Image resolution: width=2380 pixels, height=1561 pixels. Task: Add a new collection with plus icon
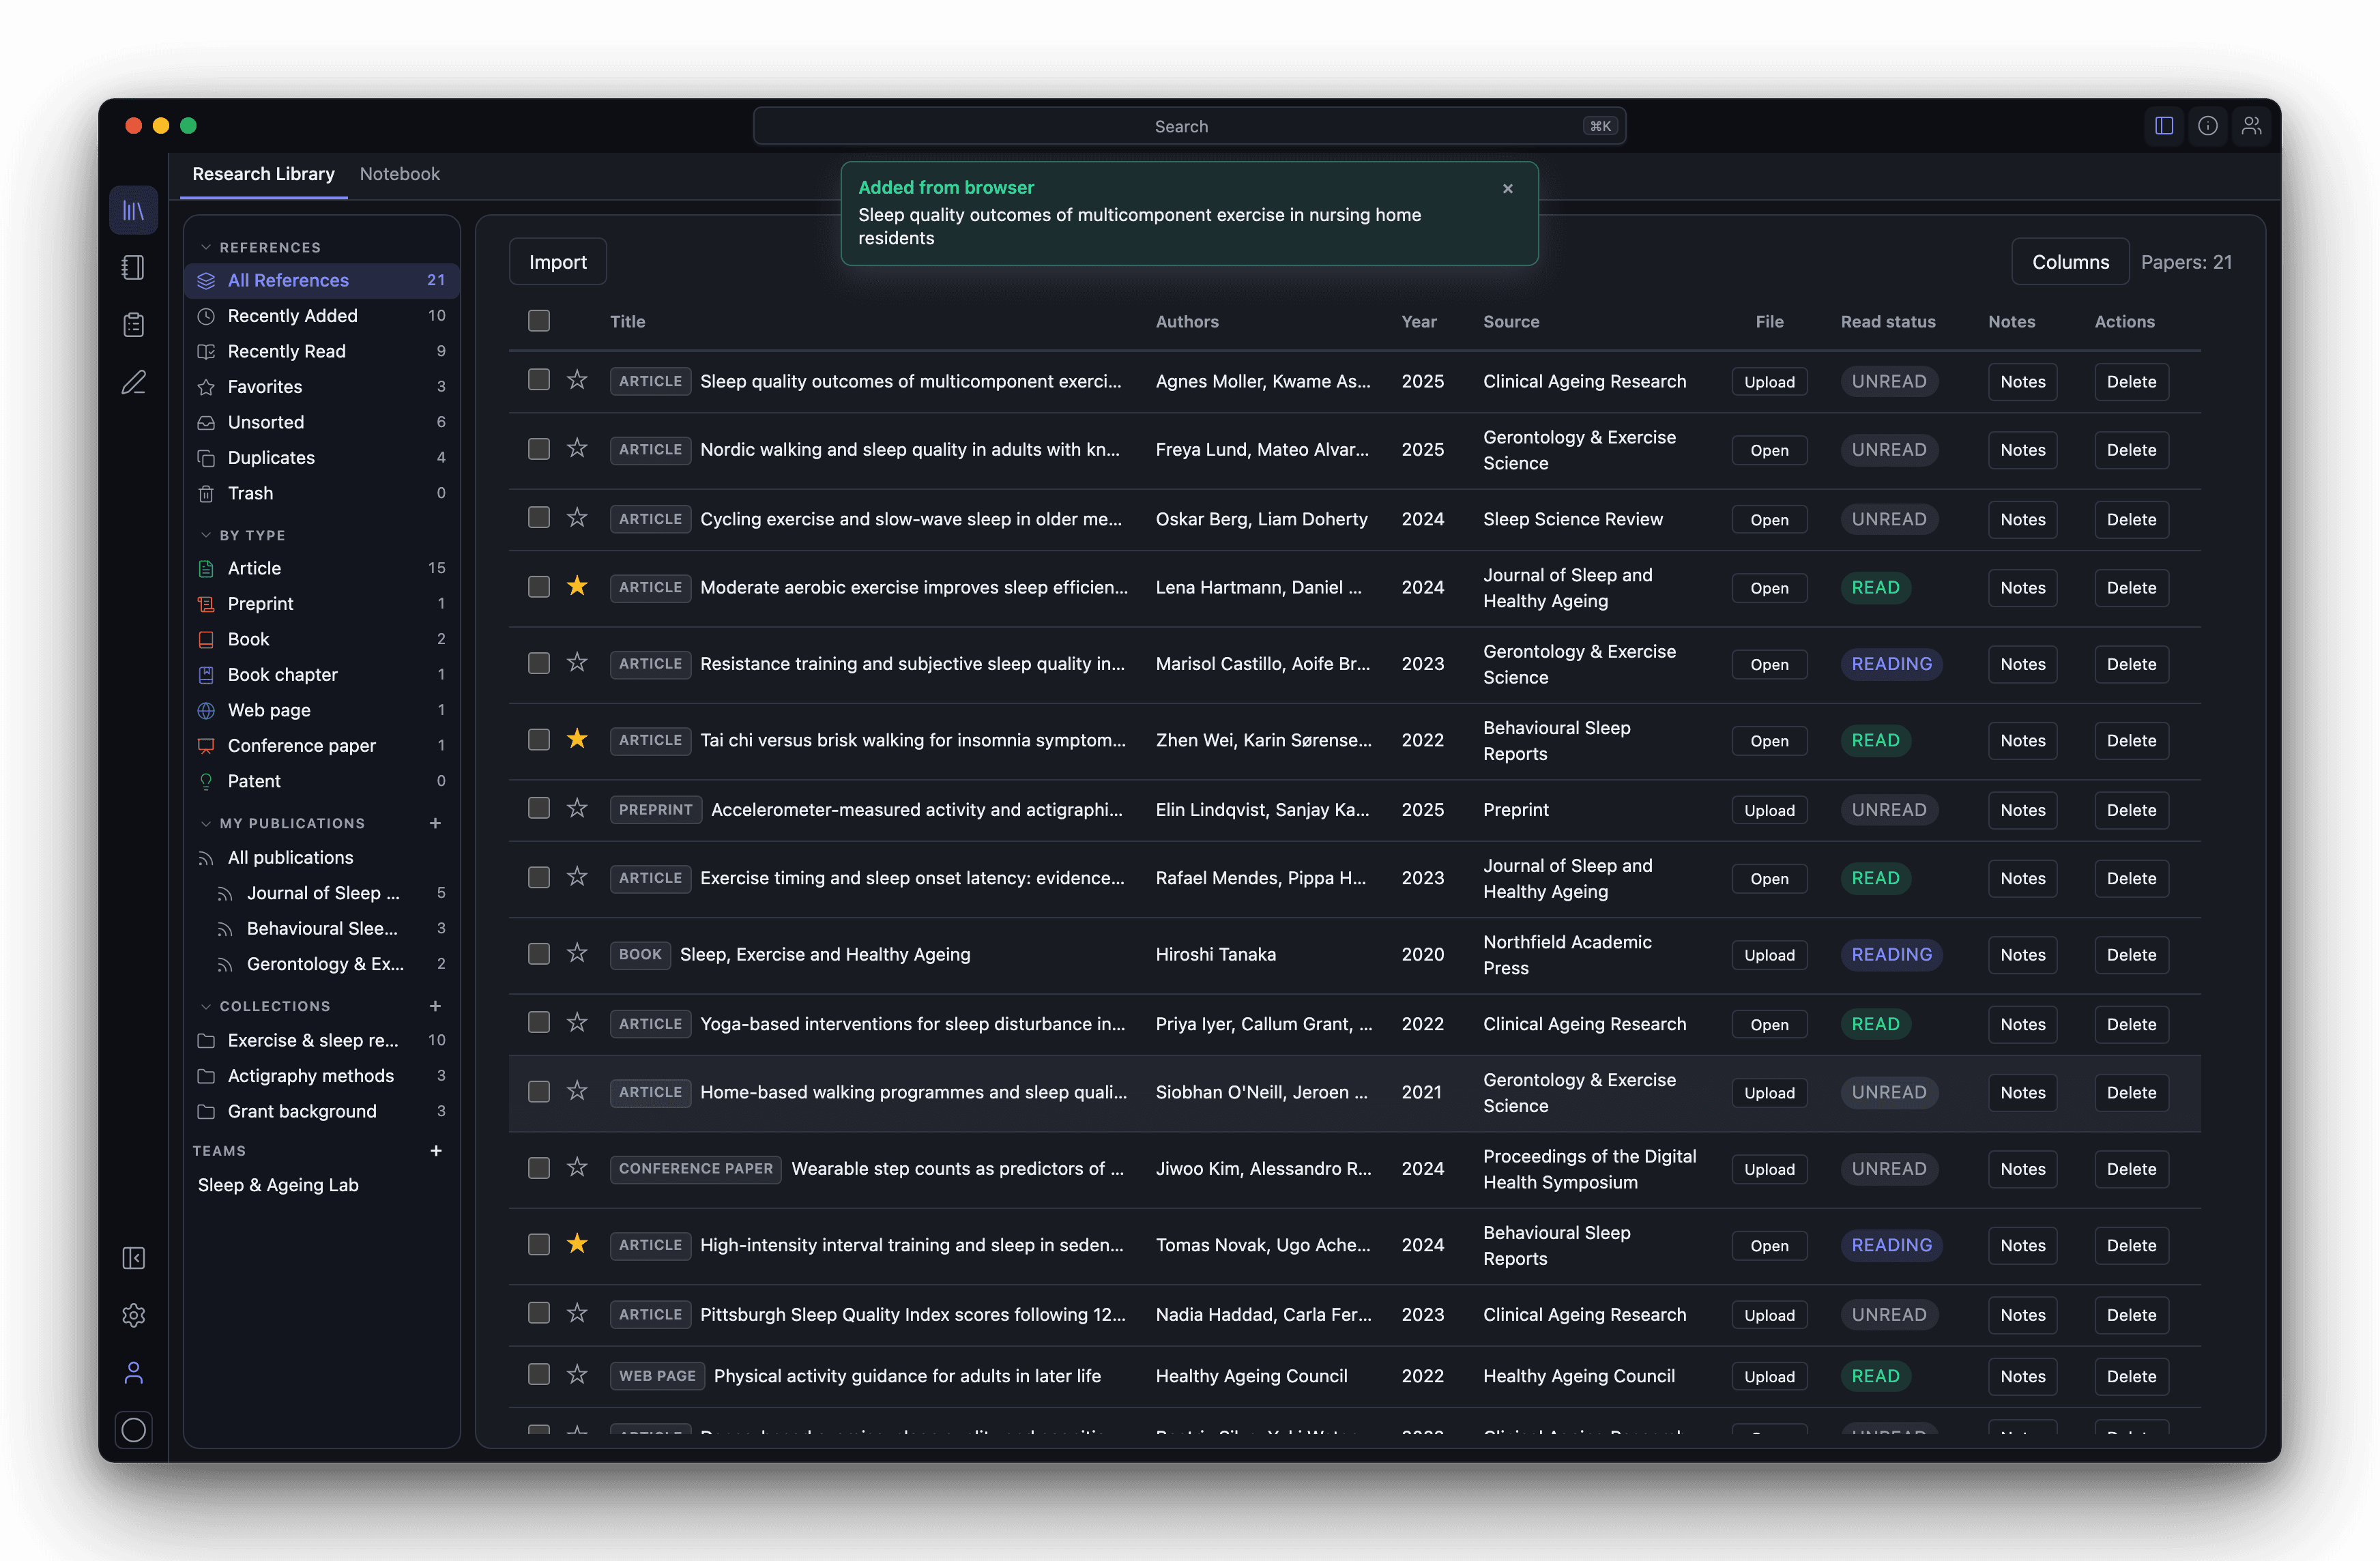click(x=435, y=1006)
